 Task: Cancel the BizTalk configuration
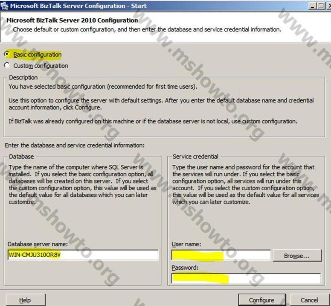pos(309,300)
